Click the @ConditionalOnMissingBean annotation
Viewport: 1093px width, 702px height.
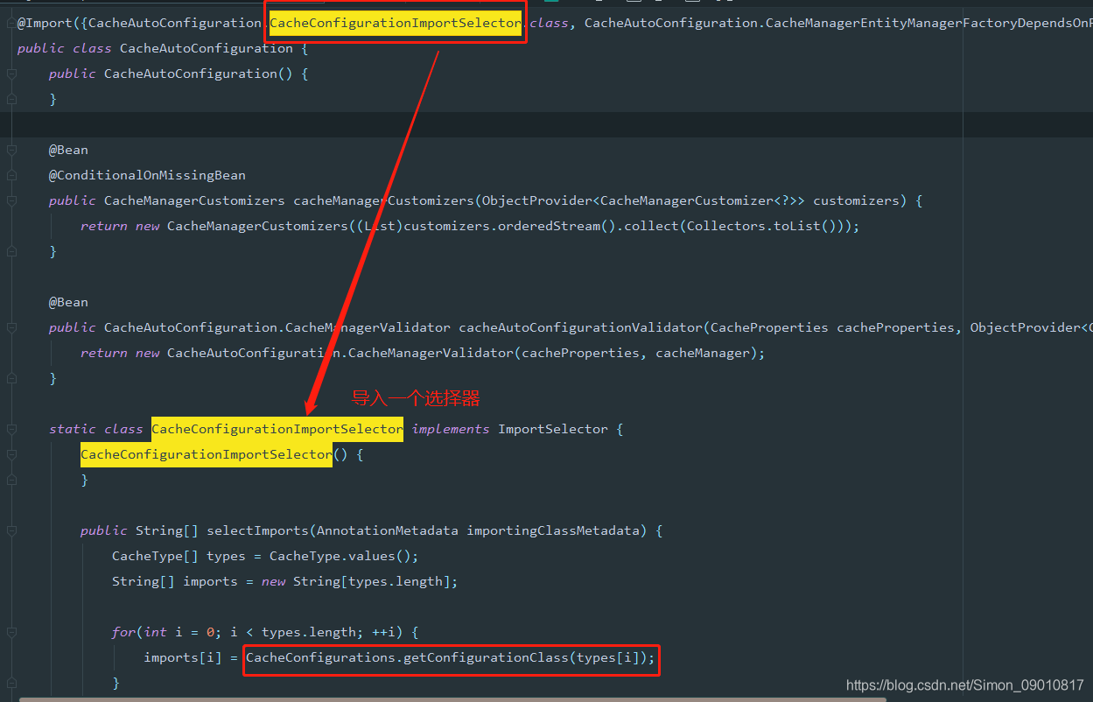pos(147,175)
